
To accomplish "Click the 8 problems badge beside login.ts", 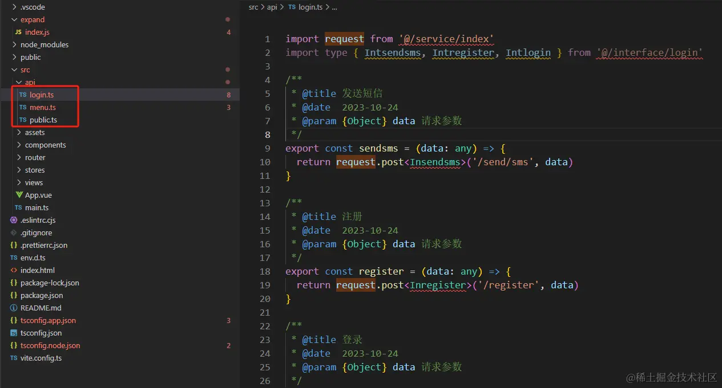I will (229, 95).
